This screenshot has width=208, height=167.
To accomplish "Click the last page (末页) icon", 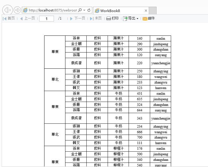I will point(92,18).
